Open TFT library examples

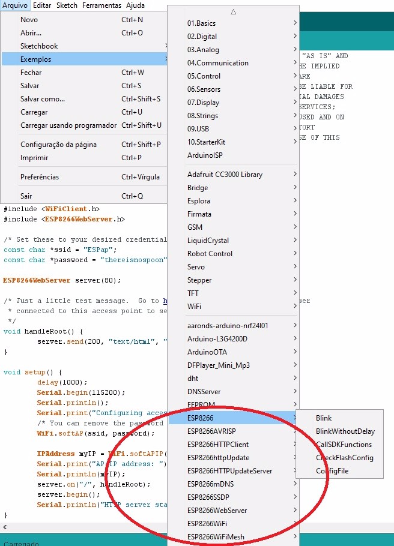[x=233, y=293]
